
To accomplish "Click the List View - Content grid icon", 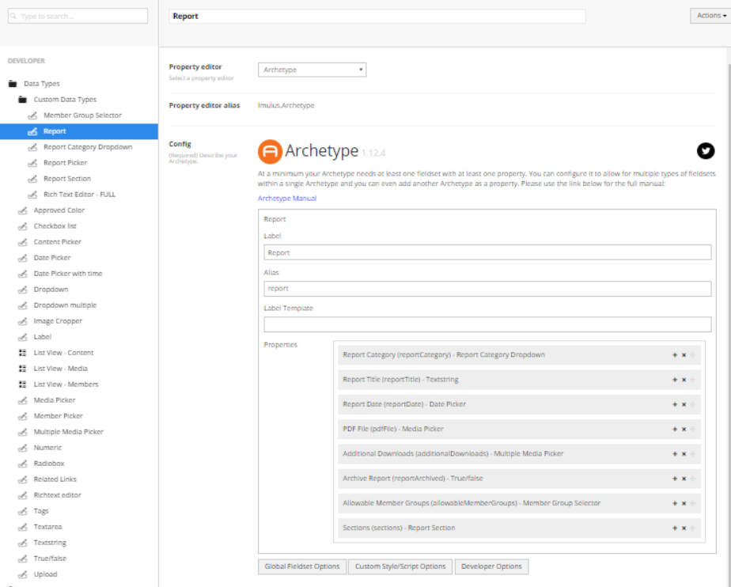I will coord(22,353).
